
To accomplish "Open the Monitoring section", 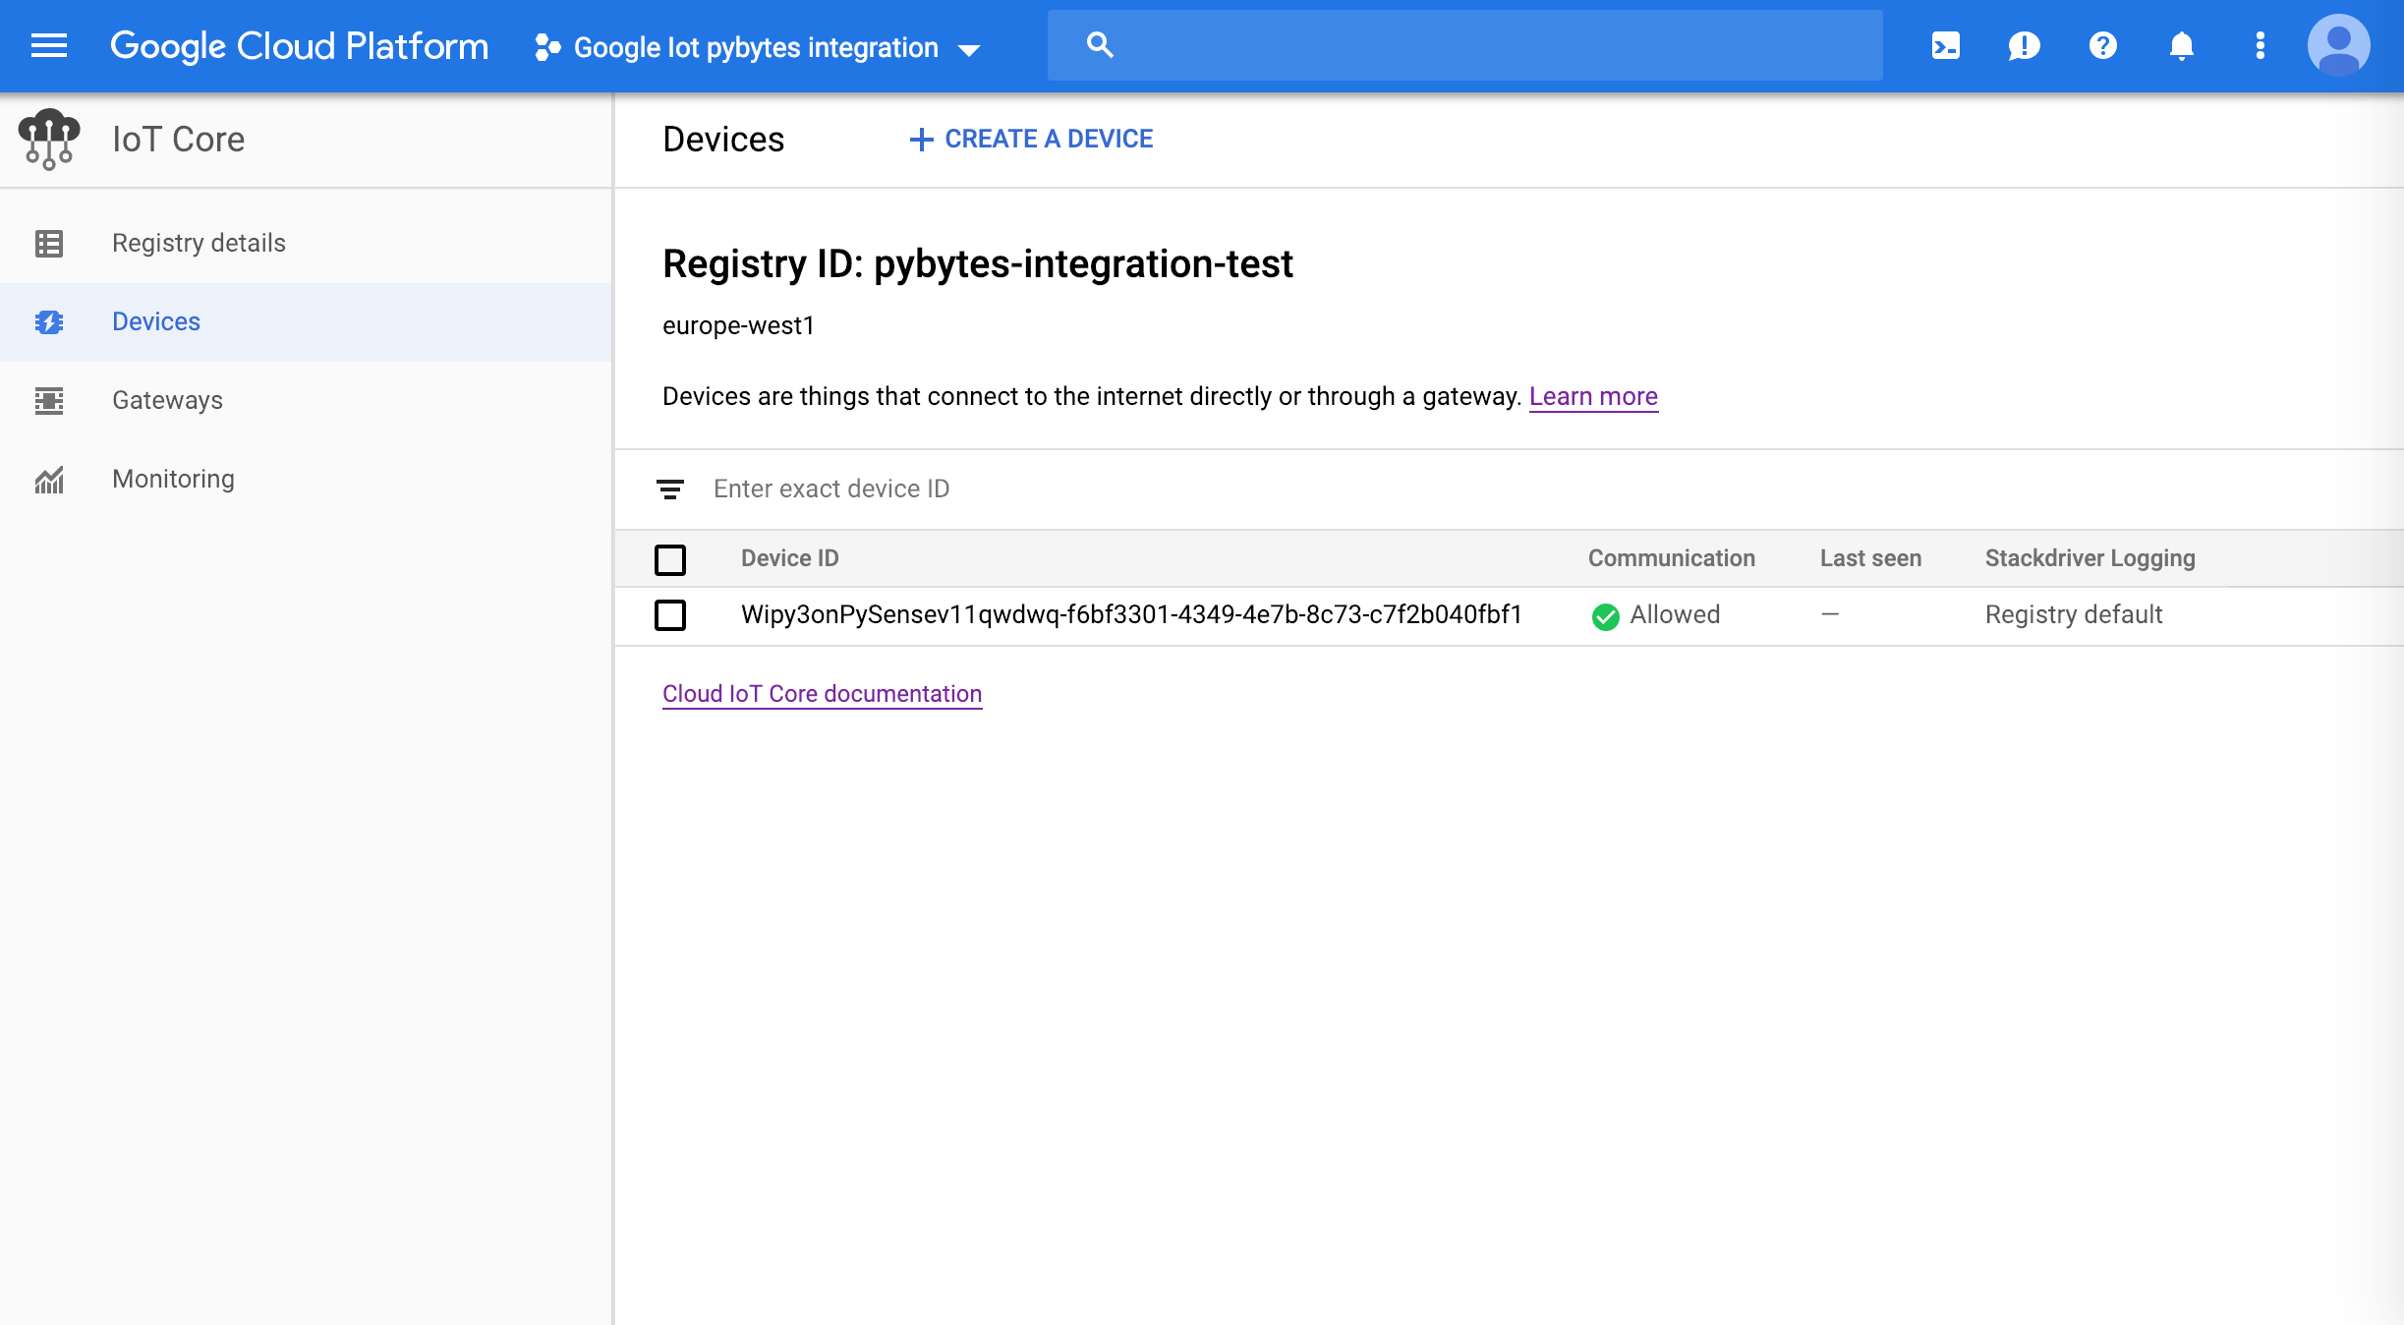I will click(173, 479).
